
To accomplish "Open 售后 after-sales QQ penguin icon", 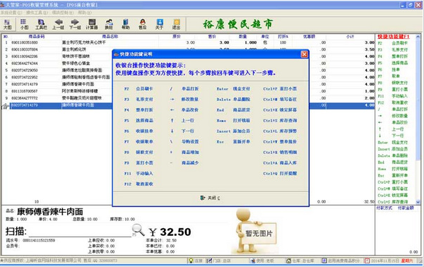I will click(x=143, y=24).
